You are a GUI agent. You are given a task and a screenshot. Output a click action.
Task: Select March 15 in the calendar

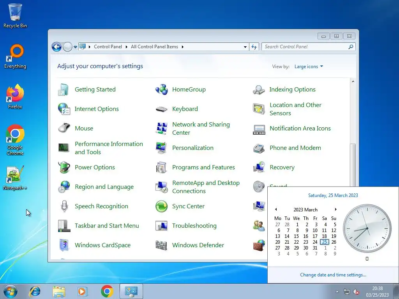click(296, 236)
